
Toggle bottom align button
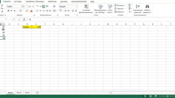[43, 7]
